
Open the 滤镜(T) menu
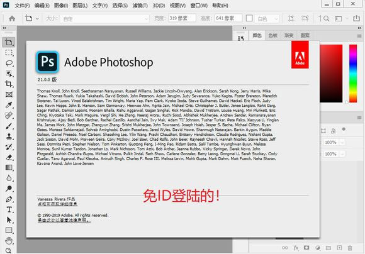coord(140,6)
